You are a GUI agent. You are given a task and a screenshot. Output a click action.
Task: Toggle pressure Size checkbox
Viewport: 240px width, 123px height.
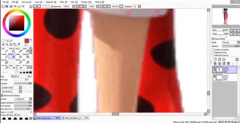[x=15, y=115]
